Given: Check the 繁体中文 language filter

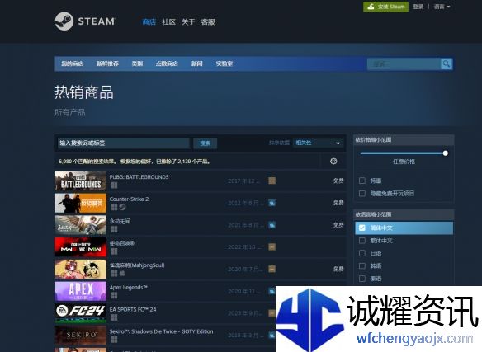Looking at the screenshot, I should [362, 241].
